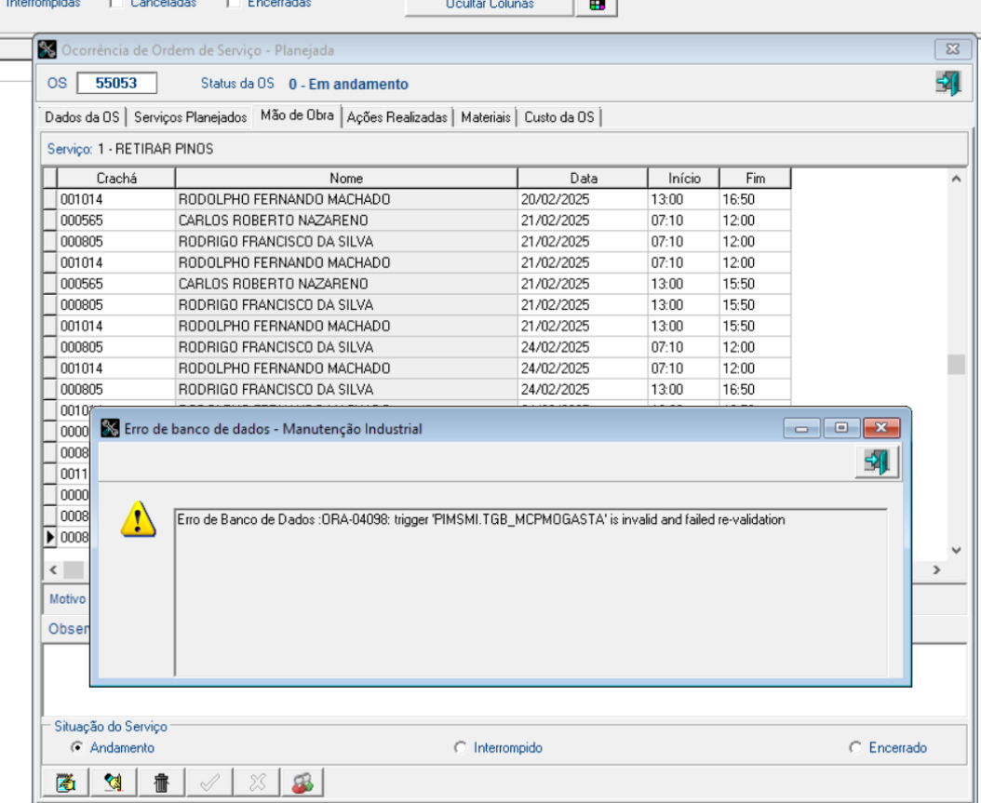The height and width of the screenshot is (803, 981).
Task: Minimize the error dialog window
Action: [801, 428]
